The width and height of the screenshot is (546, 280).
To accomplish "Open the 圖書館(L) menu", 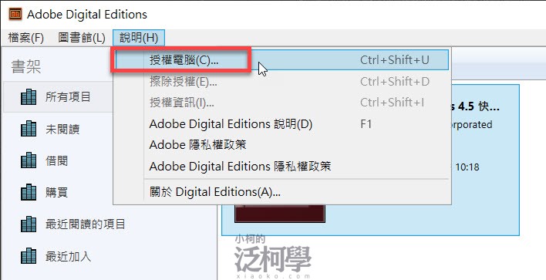I will pos(82,37).
